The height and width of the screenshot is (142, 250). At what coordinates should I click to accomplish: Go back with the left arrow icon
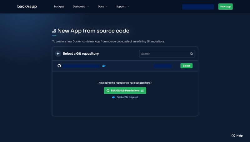pyautogui.click(x=58, y=54)
